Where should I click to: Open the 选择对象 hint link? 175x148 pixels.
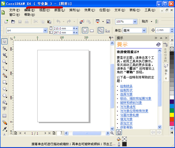126,94
